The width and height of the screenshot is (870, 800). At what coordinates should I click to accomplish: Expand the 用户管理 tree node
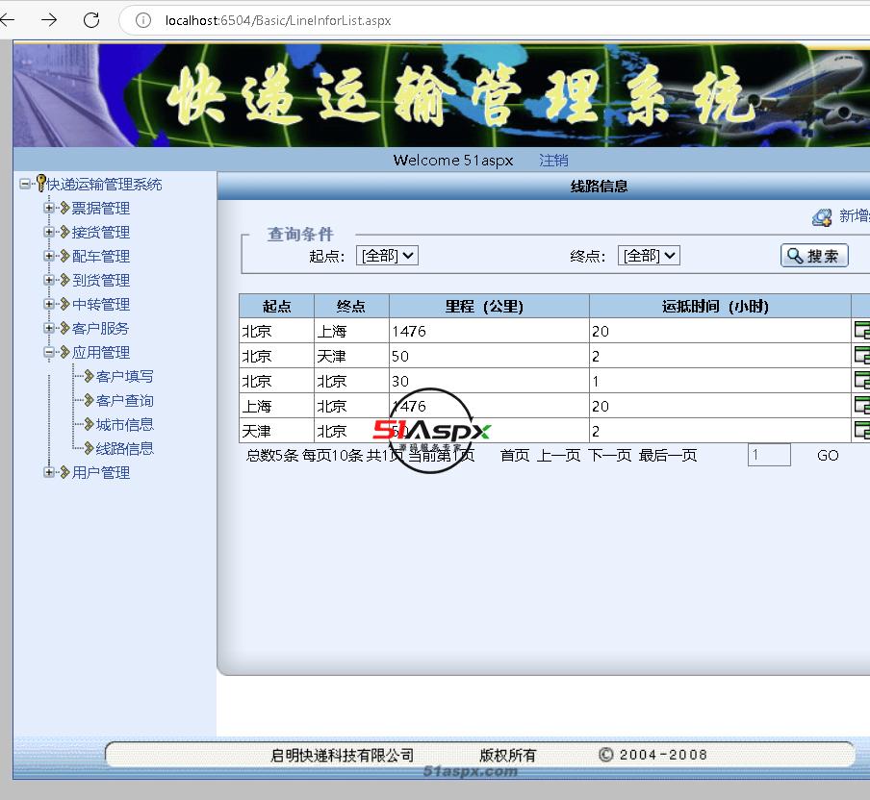[x=50, y=472]
